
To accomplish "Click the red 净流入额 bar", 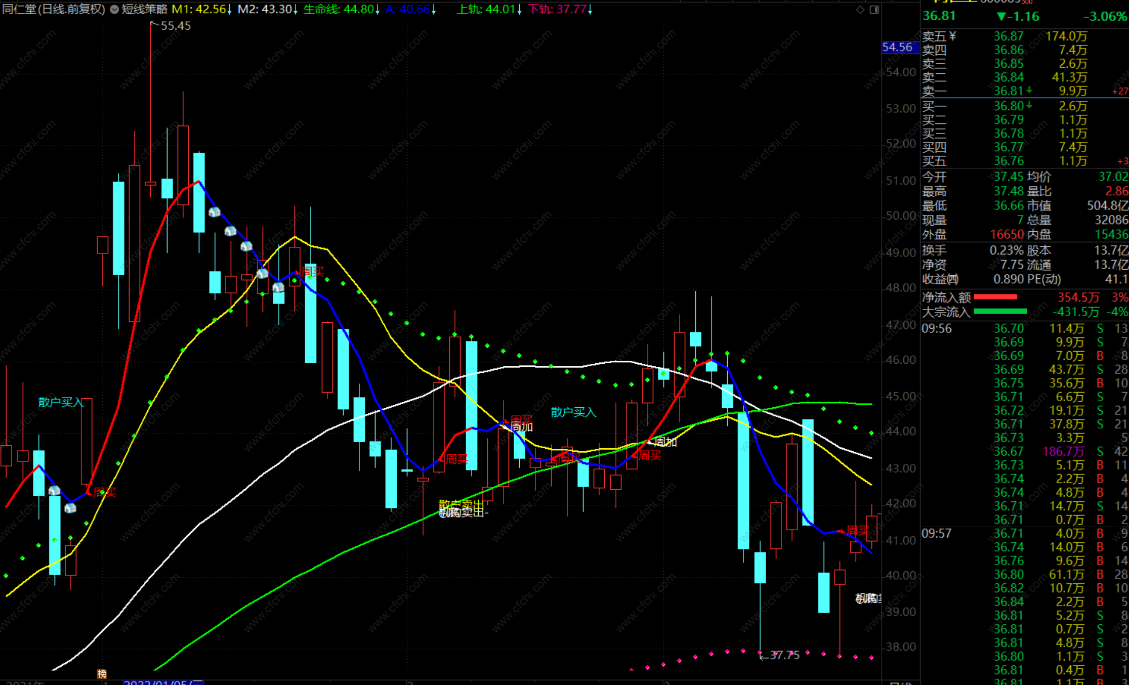I will 995,297.
